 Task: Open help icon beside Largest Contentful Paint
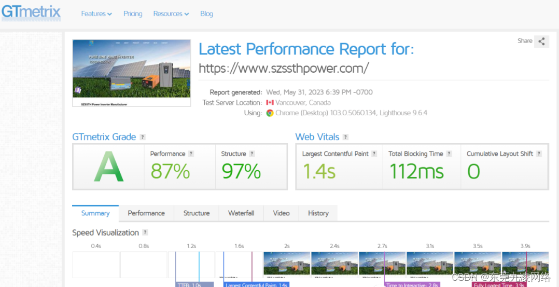[374, 154]
